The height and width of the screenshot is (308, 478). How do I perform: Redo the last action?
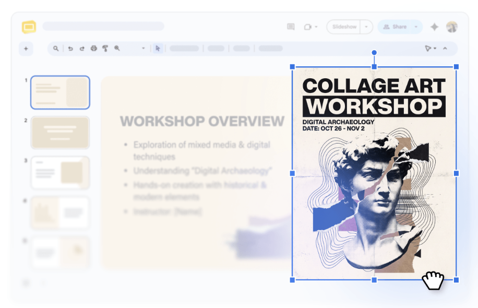pos(82,49)
